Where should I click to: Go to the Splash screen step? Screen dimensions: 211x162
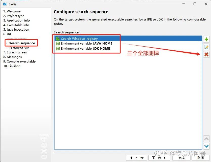click(x=16, y=52)
